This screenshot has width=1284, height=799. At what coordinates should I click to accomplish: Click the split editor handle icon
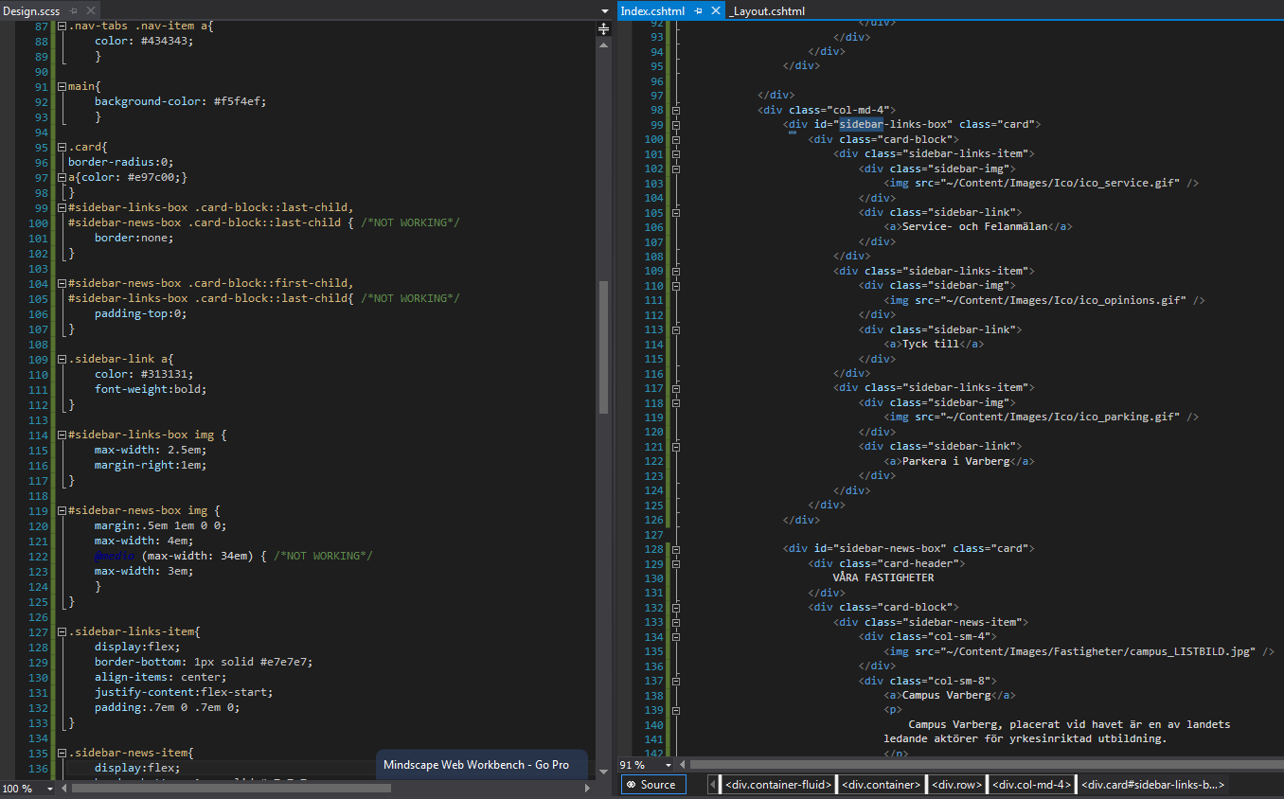coord(603,29)
